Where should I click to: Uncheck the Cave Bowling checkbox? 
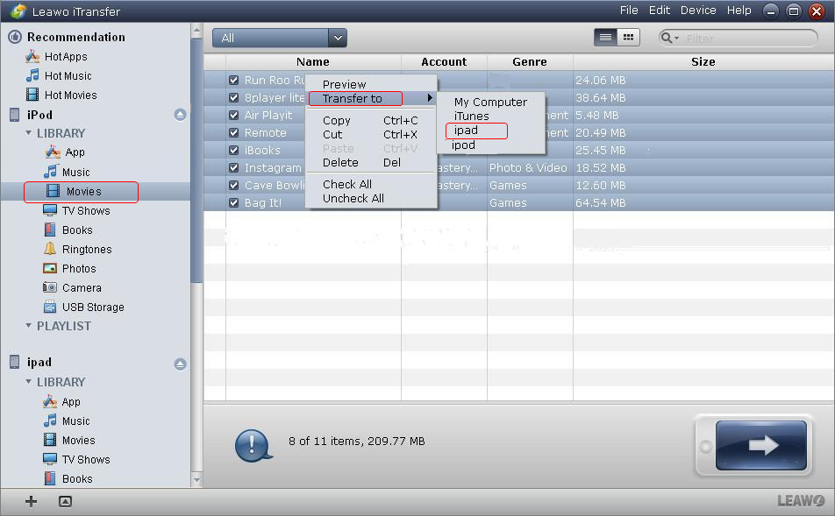tap(233, 185)
